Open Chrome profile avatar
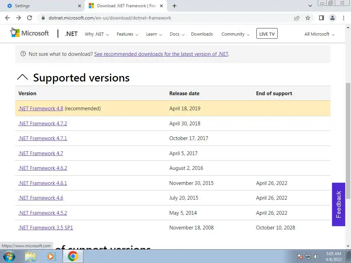This screenshot has height=263, width=351. [x=332, y=18]
